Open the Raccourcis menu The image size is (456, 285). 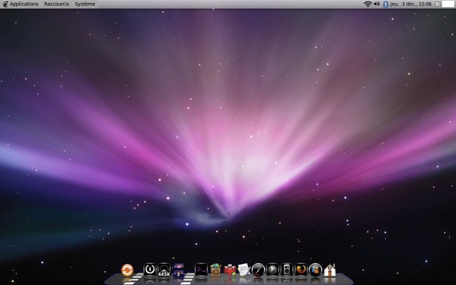[x=56, y=4]
